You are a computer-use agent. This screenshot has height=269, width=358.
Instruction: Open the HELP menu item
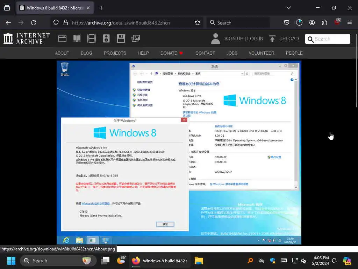(143, 53)
